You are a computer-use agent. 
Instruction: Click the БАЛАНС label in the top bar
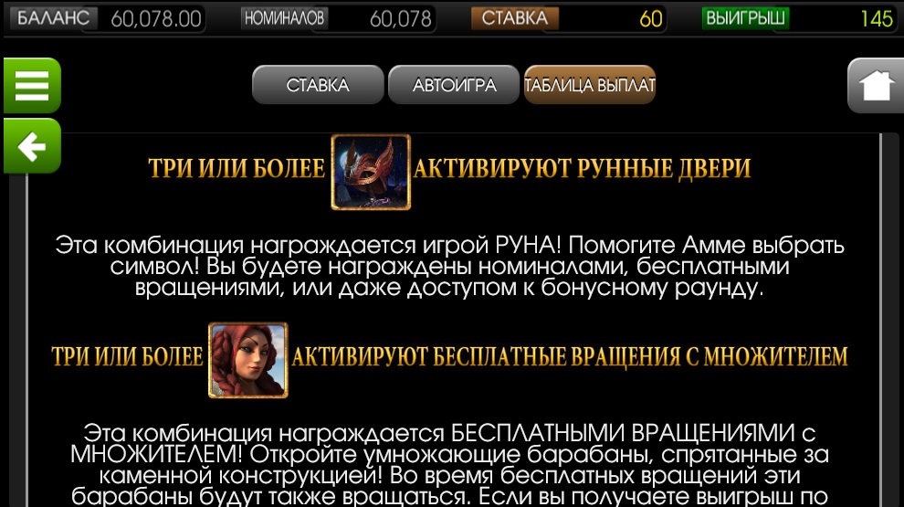(x=53, y=18)
